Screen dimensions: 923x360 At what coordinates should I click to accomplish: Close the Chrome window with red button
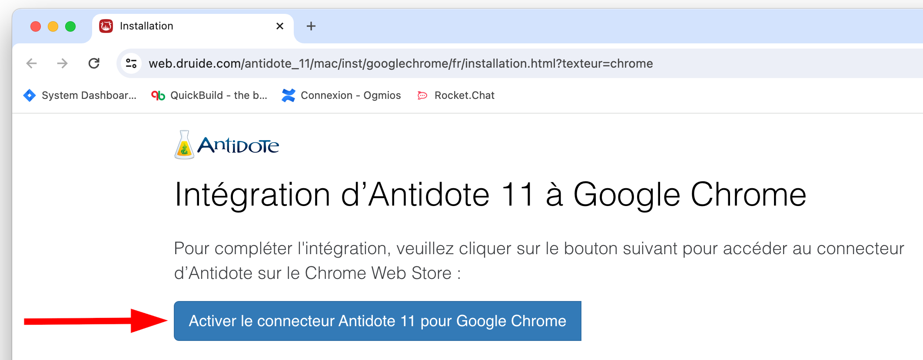(36, 26)
